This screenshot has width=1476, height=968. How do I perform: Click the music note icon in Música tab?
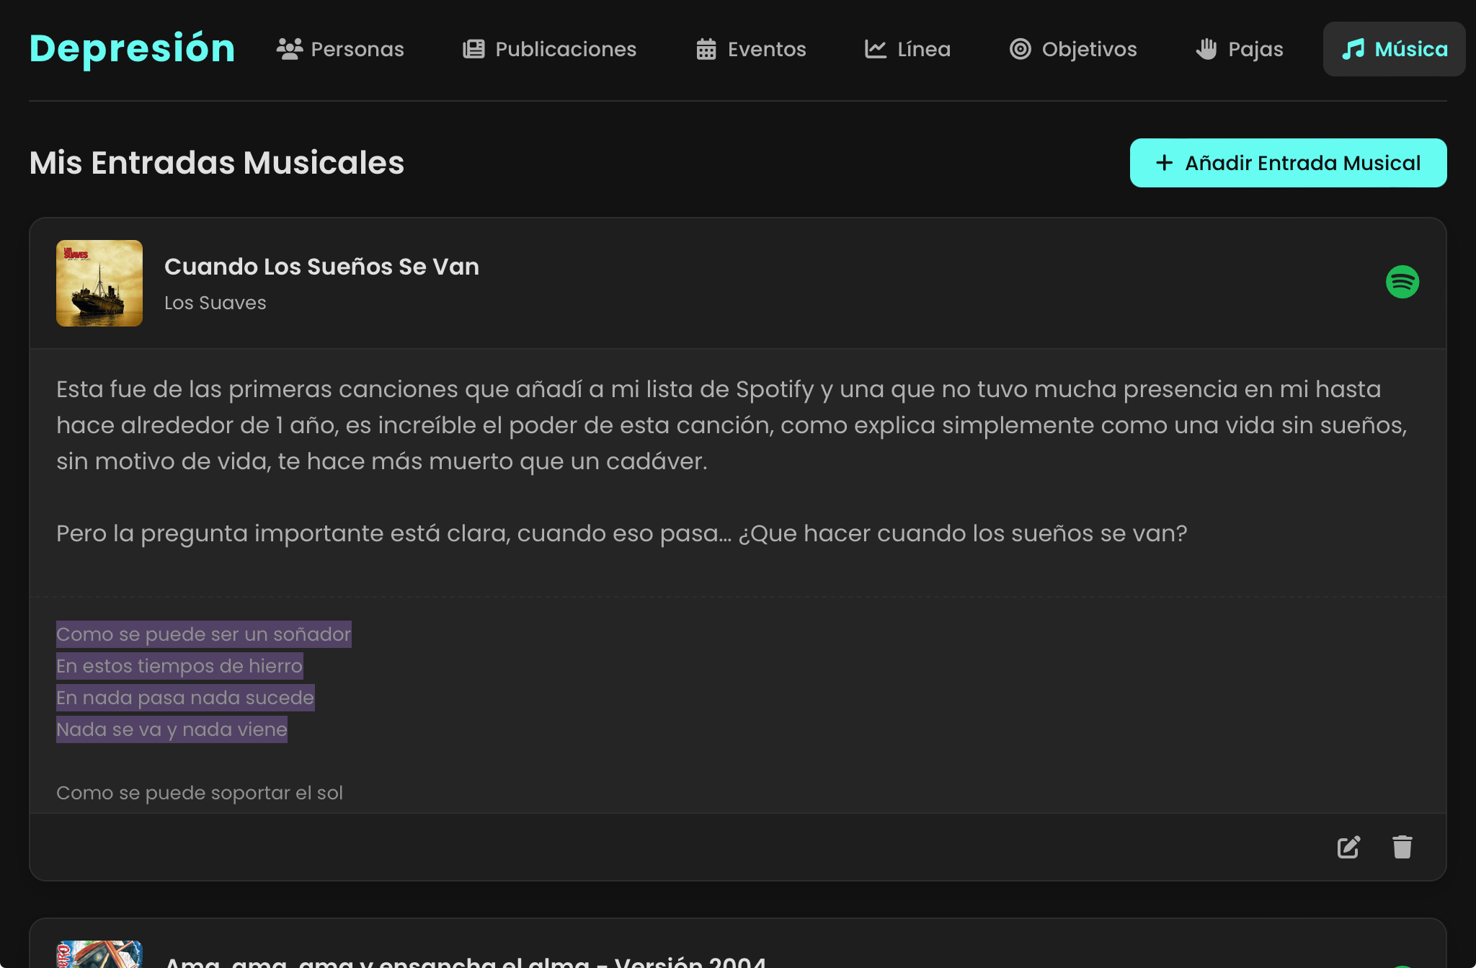[x=1353, y=49]
